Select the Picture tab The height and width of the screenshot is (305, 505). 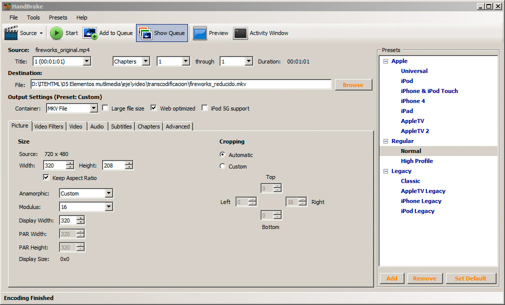(20, 125)
